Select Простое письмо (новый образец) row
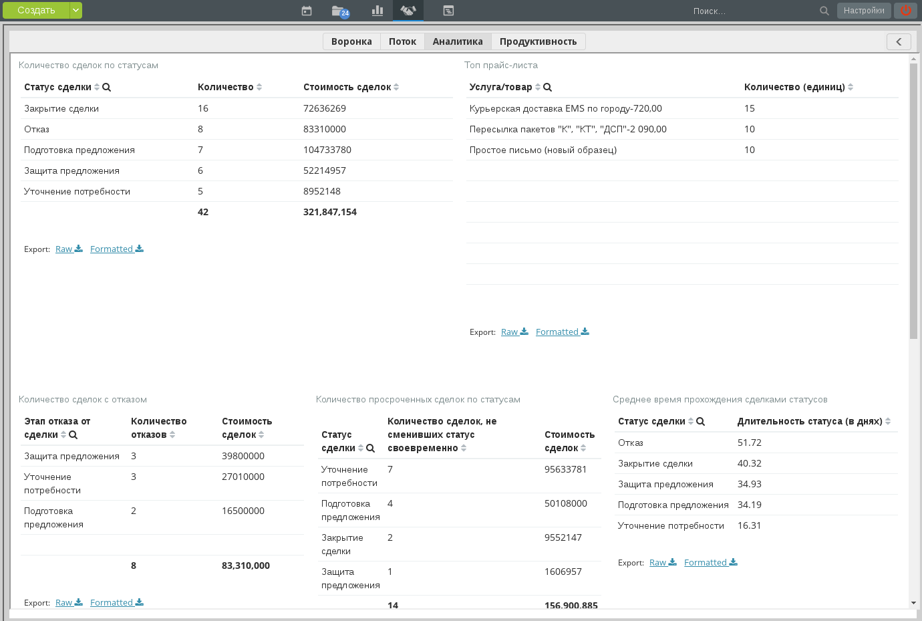The width and height of the screenshot is (922, 621). pyautogui.click(x=682, y=150)
